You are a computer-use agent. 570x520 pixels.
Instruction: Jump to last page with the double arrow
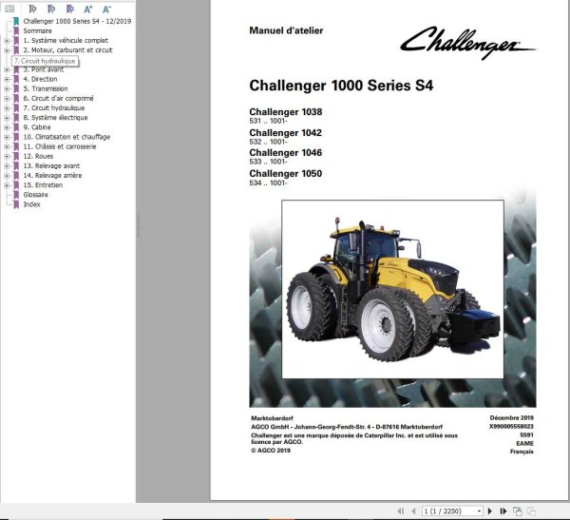click(x=503, y=511)
